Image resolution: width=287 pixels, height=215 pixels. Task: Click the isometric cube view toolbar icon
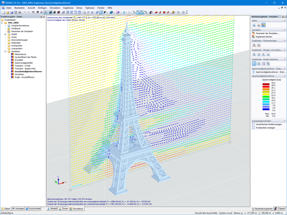(97, 12)
